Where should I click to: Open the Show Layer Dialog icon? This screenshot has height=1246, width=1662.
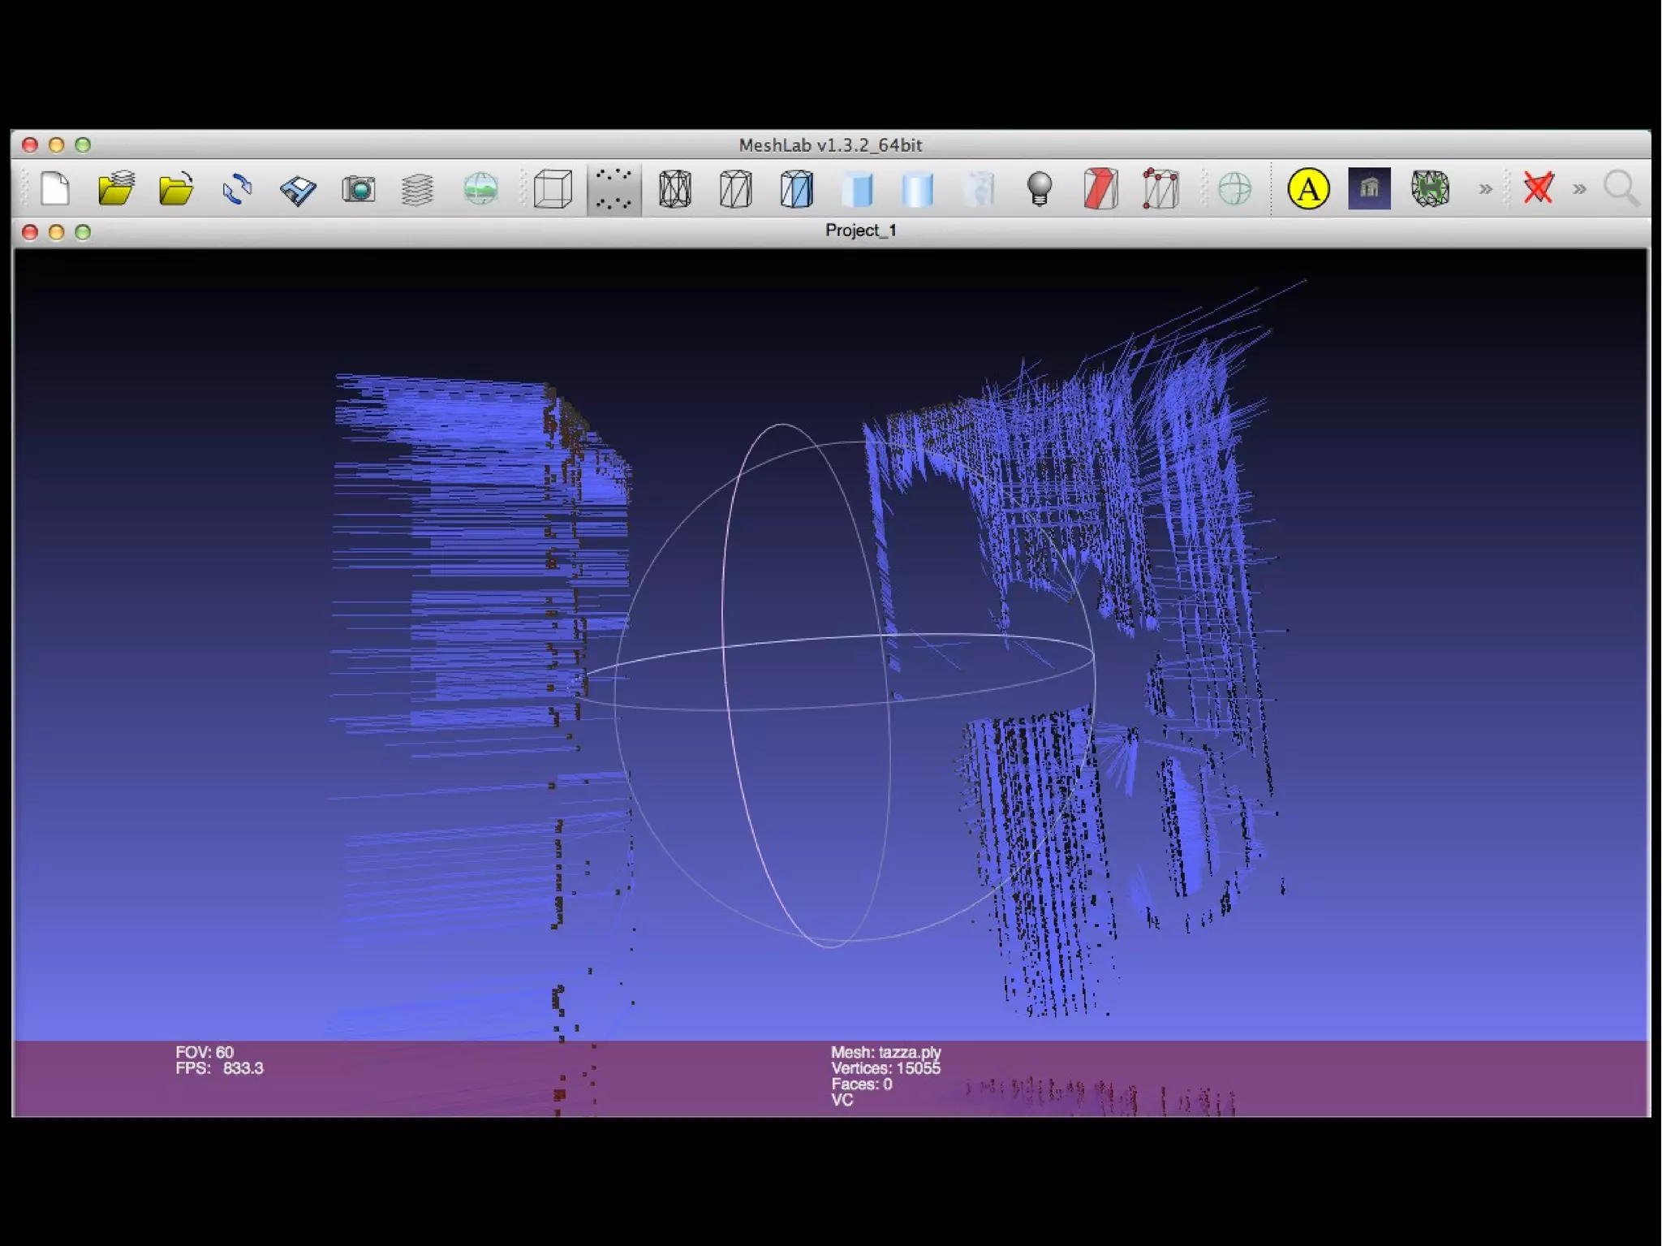pos(418,189)
